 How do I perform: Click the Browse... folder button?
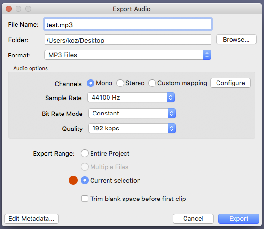click(x=236, y=40)
